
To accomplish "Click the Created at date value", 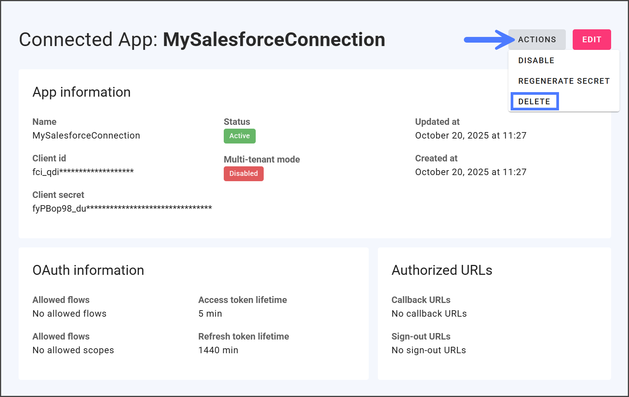I will 470,172.
